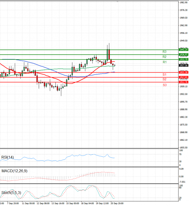Click the 1912.76 red price tag
This screenshot has height=206, width=189.
click(184, 82)
